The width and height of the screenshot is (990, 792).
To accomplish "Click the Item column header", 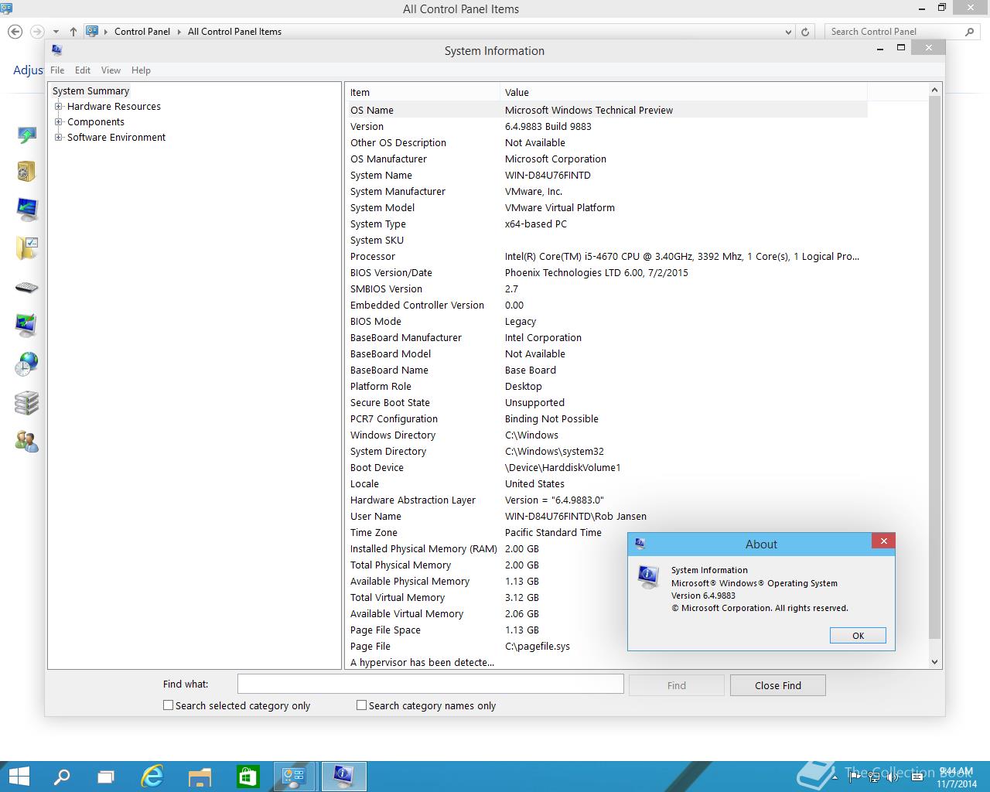I will pyautogui.click(x=422, y=92).
